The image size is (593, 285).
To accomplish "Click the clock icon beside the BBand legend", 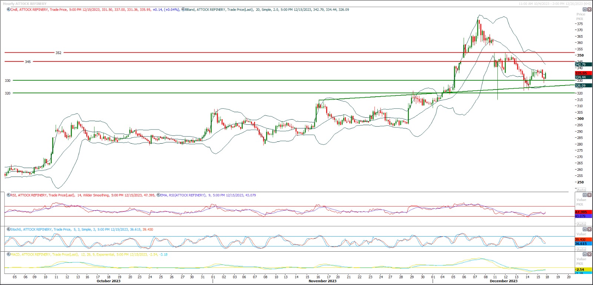I will point(183,10).
